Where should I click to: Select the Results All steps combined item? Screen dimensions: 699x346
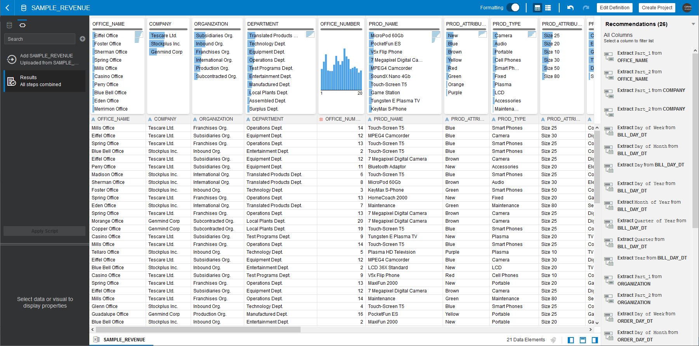click(45, 81)
